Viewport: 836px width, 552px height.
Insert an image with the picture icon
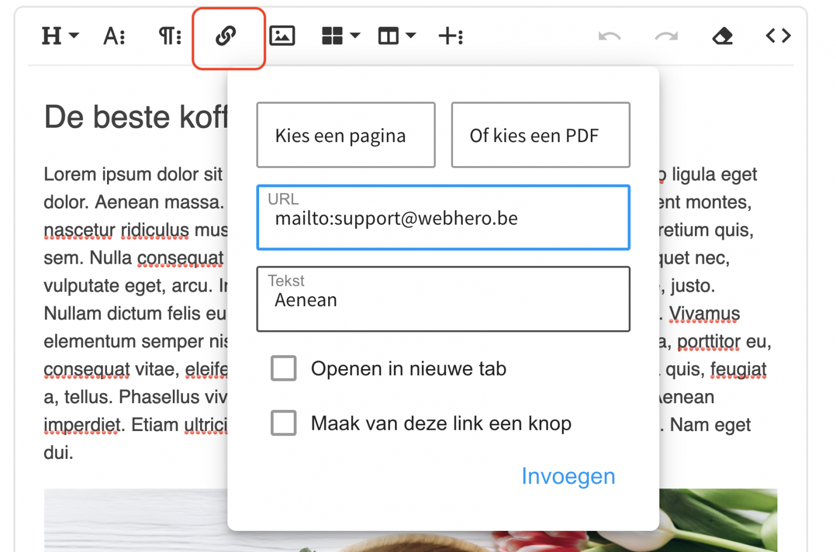coord(283,36)
